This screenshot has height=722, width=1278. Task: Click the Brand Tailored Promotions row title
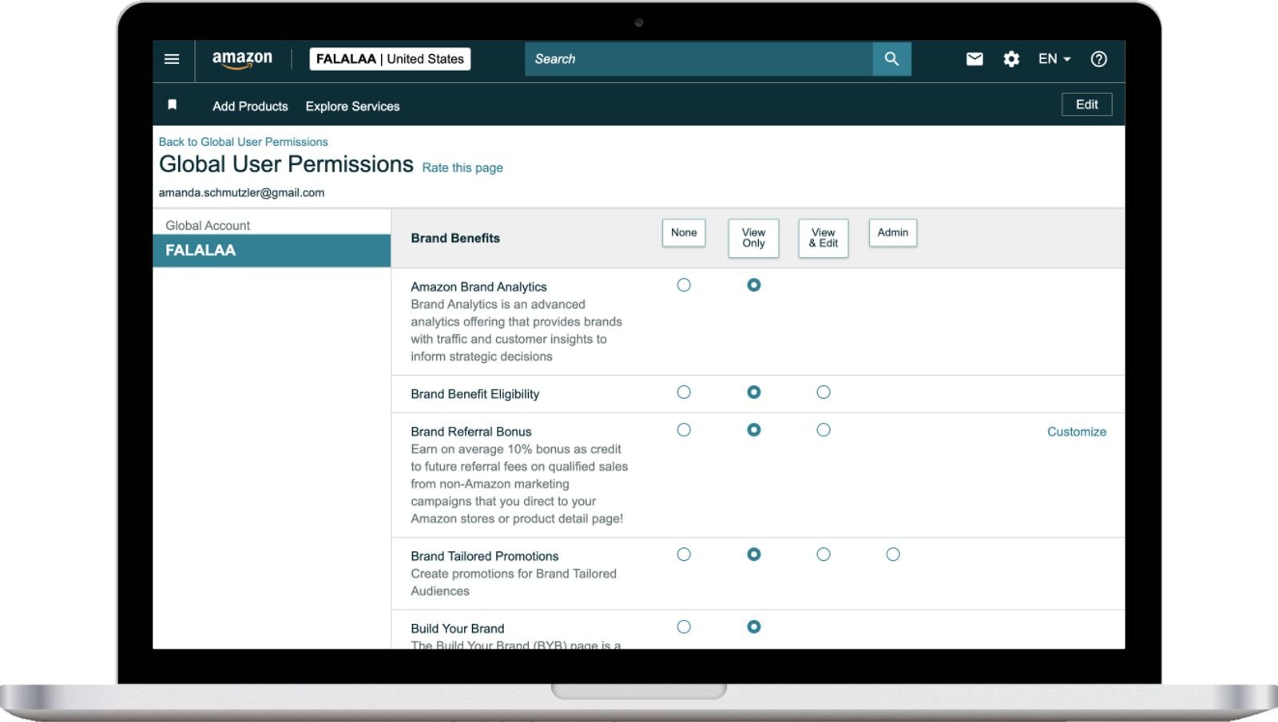coord(484,556)
